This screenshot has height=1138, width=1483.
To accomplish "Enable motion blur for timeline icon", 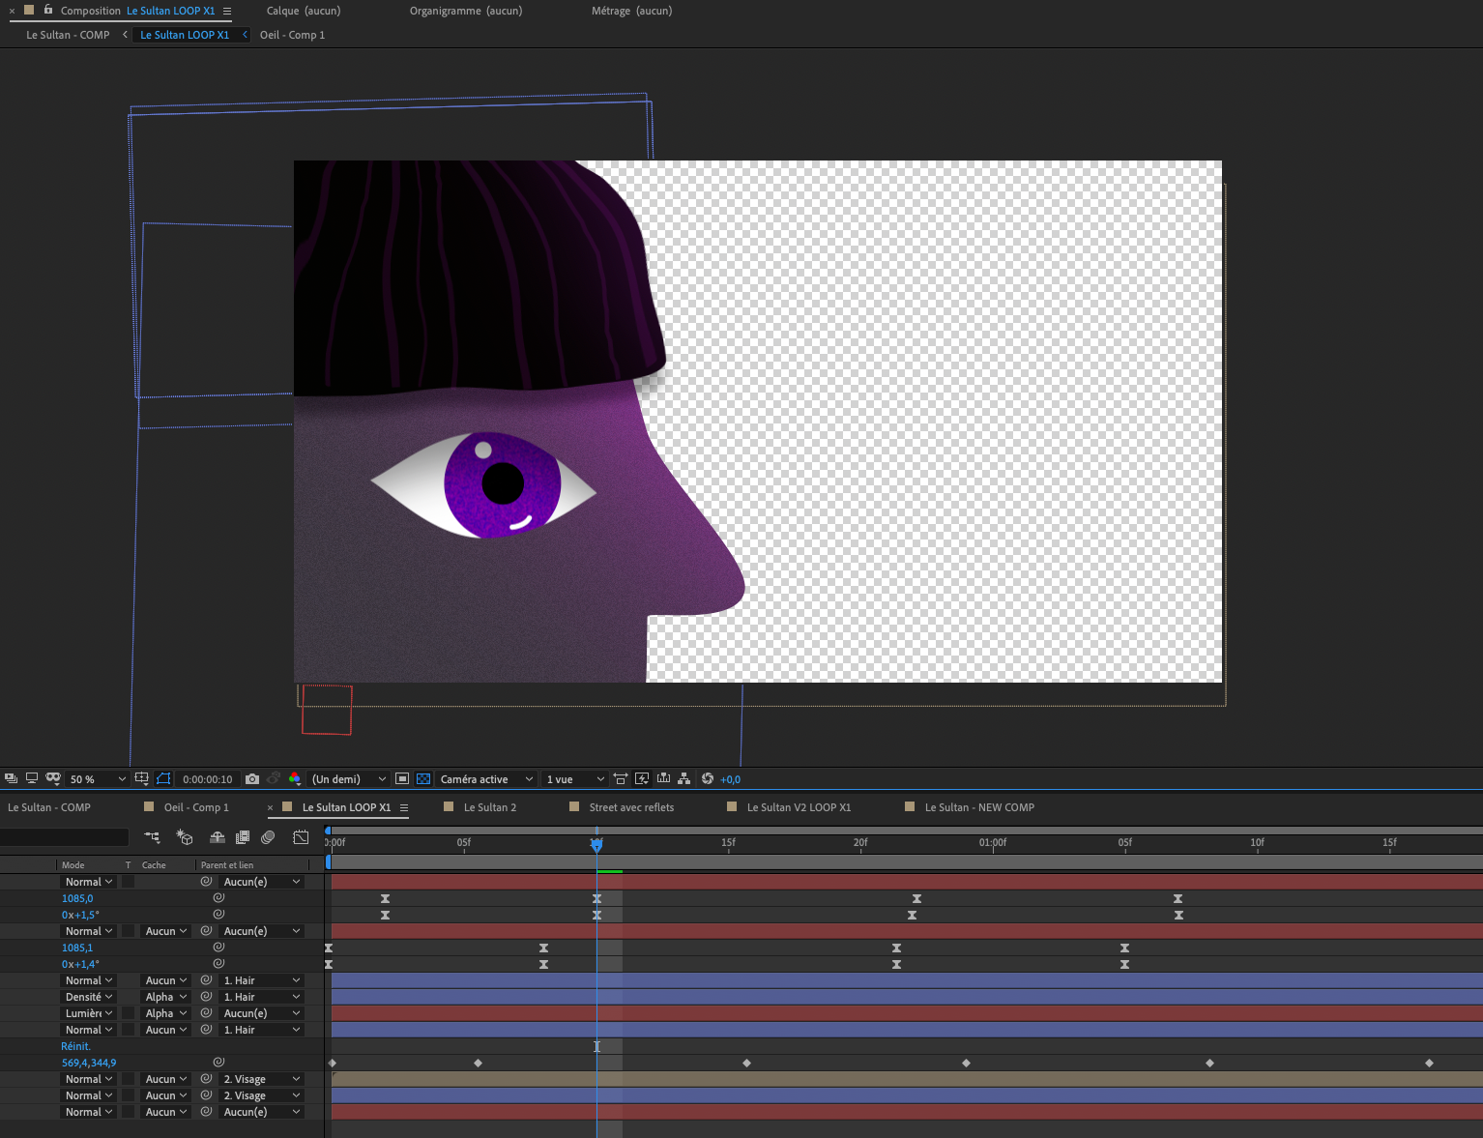I will click(x=268, y=837).
